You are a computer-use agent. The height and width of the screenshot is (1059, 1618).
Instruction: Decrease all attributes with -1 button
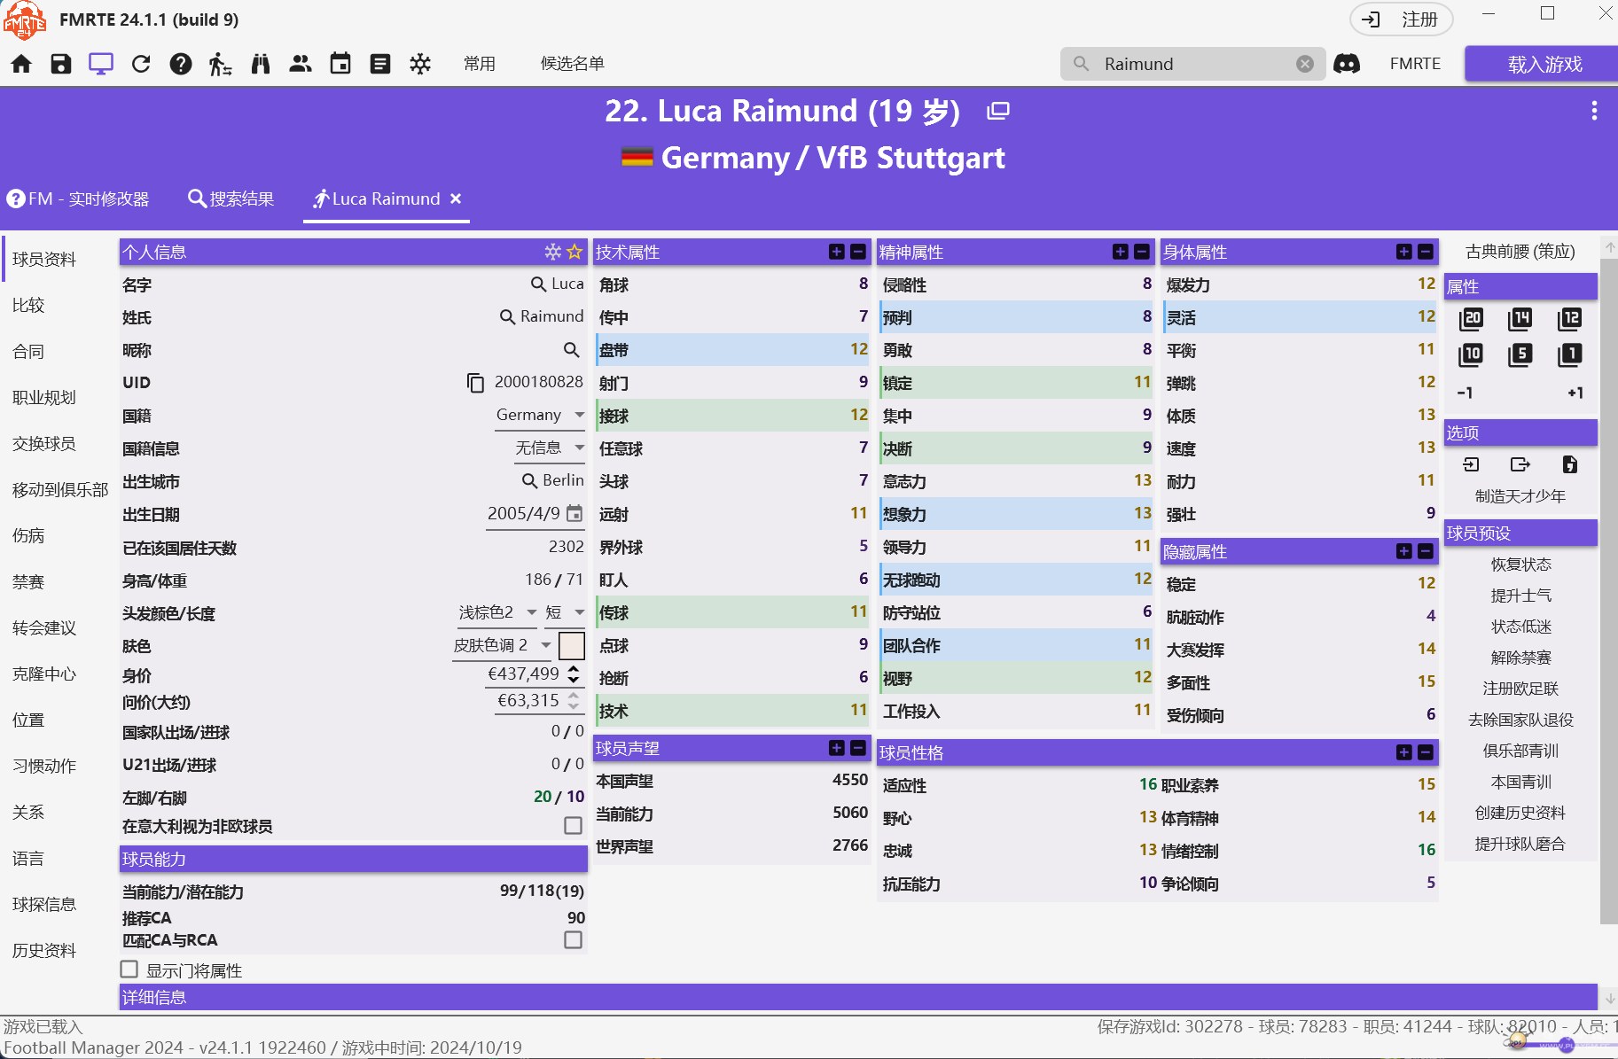(1466, 393)
